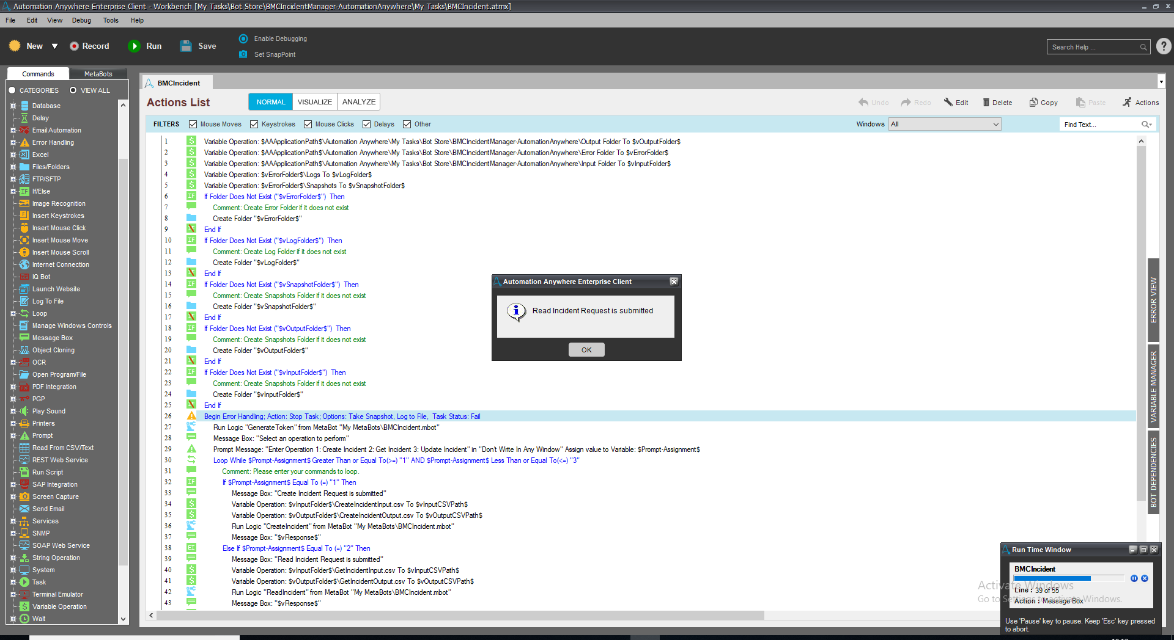The width and height of the screenshot is (1174, 640).
Task: Open the File menu
Action: 10,20
